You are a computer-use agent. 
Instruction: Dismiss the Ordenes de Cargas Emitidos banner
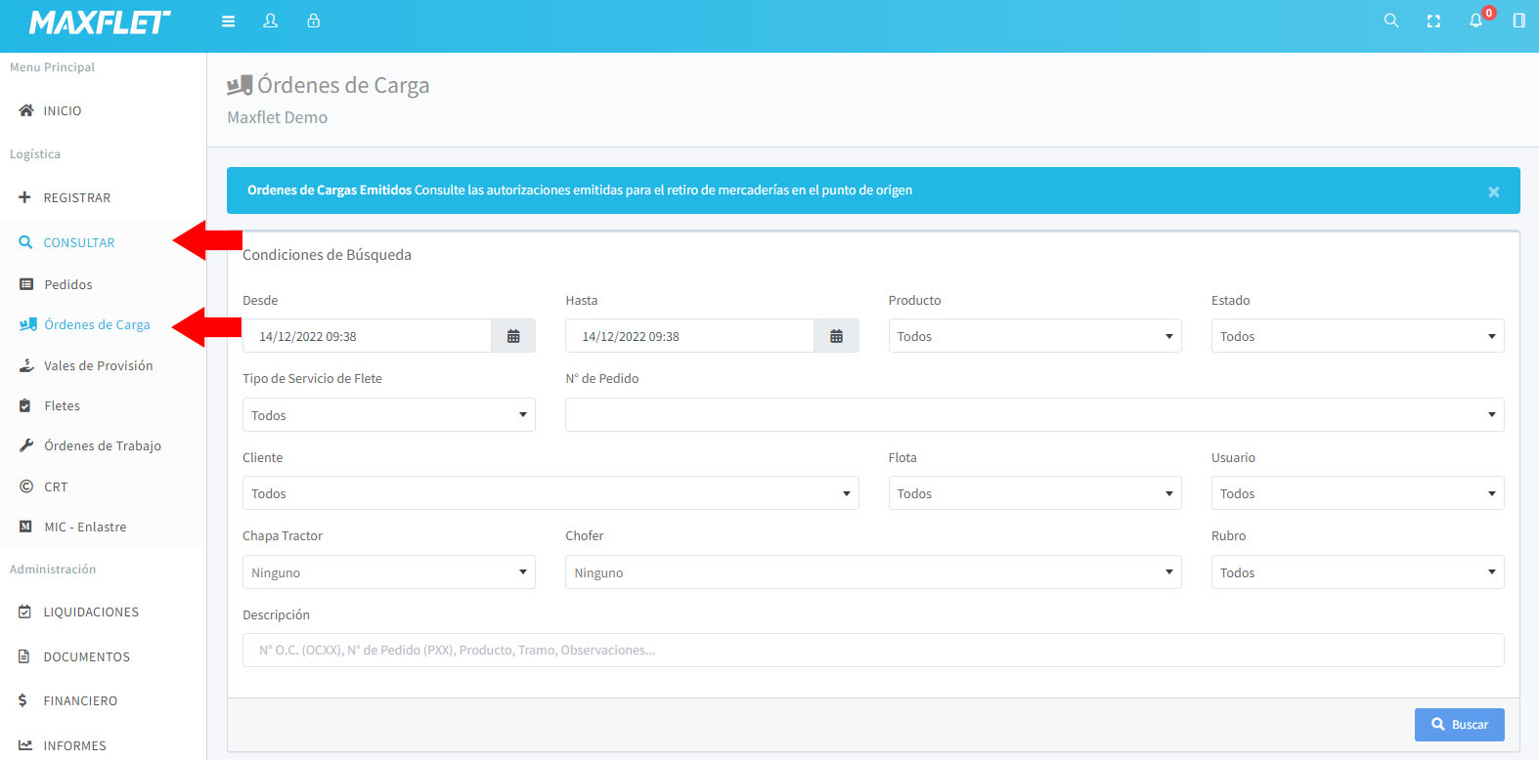coord(1493,191)
